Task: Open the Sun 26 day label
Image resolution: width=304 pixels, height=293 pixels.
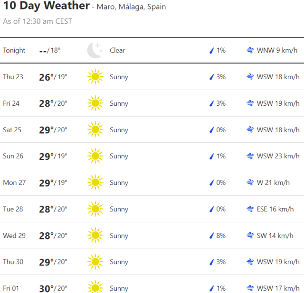Action: [x=13, y=156]
